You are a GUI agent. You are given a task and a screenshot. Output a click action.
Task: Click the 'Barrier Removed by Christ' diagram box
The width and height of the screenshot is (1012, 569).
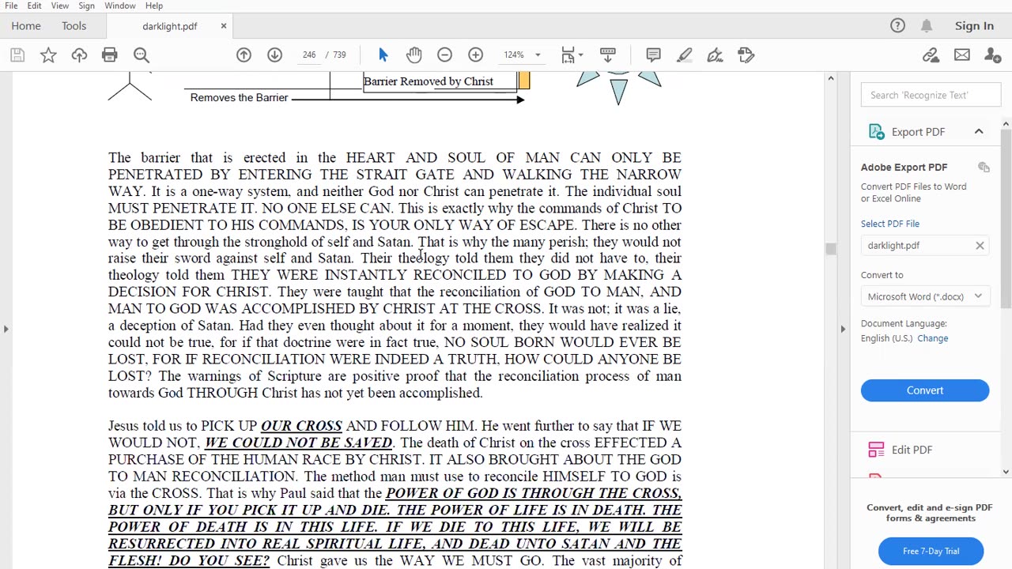coord(440,81)
